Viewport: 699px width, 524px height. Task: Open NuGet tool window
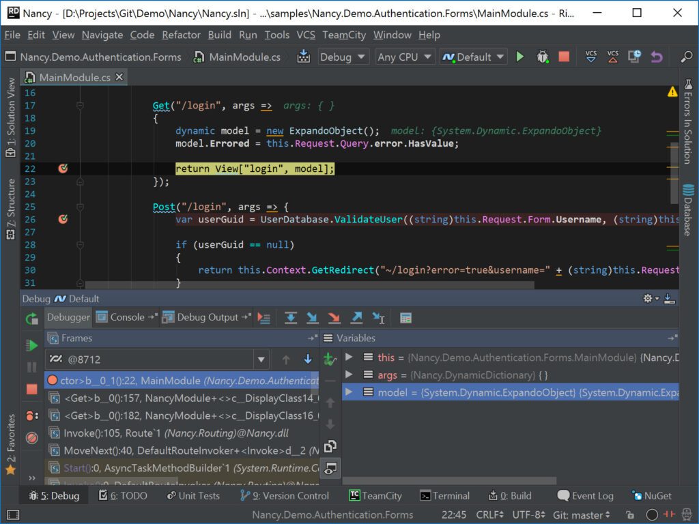pyautogui.click(x=652, y=495)
